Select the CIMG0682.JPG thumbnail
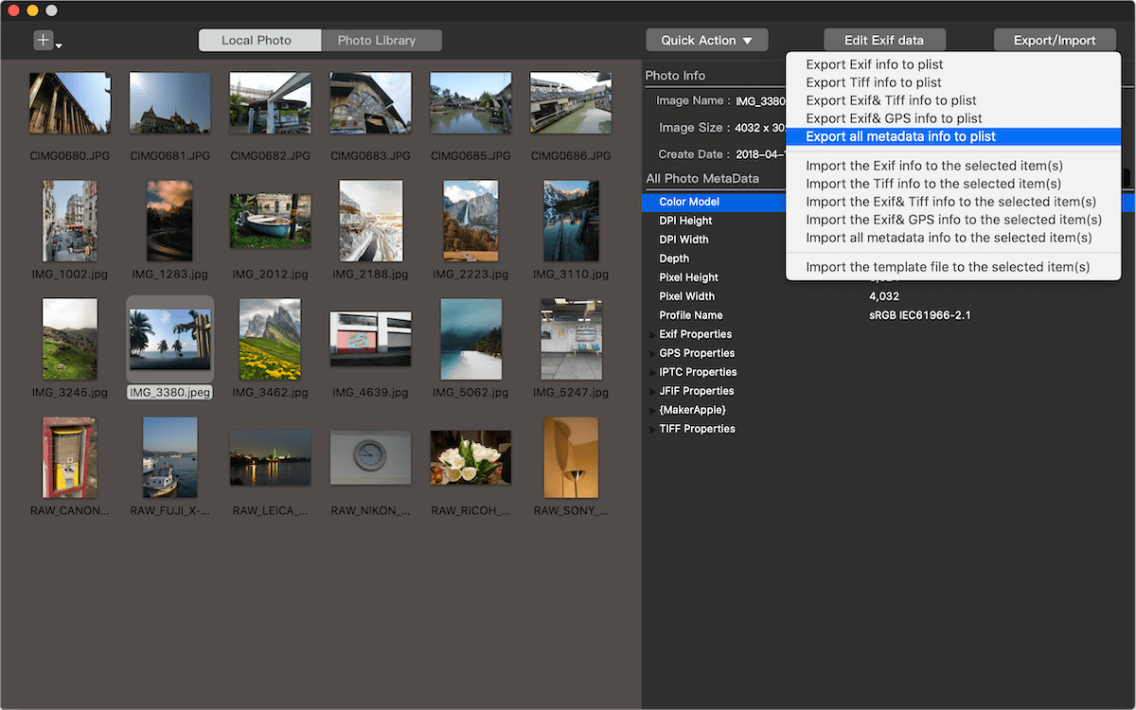This screenshot has width=1136, height=710. (x=270, y=103)
